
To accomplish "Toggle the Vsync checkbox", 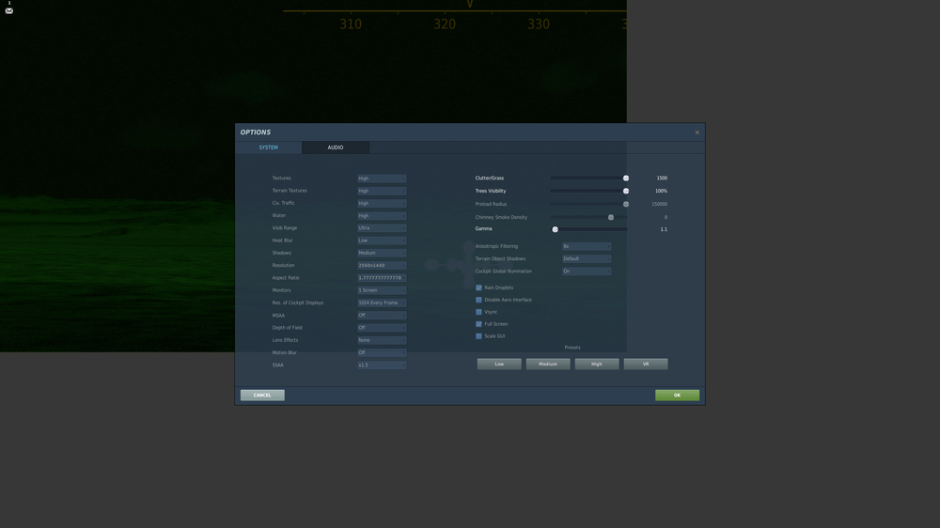I will tap(478, 312).
